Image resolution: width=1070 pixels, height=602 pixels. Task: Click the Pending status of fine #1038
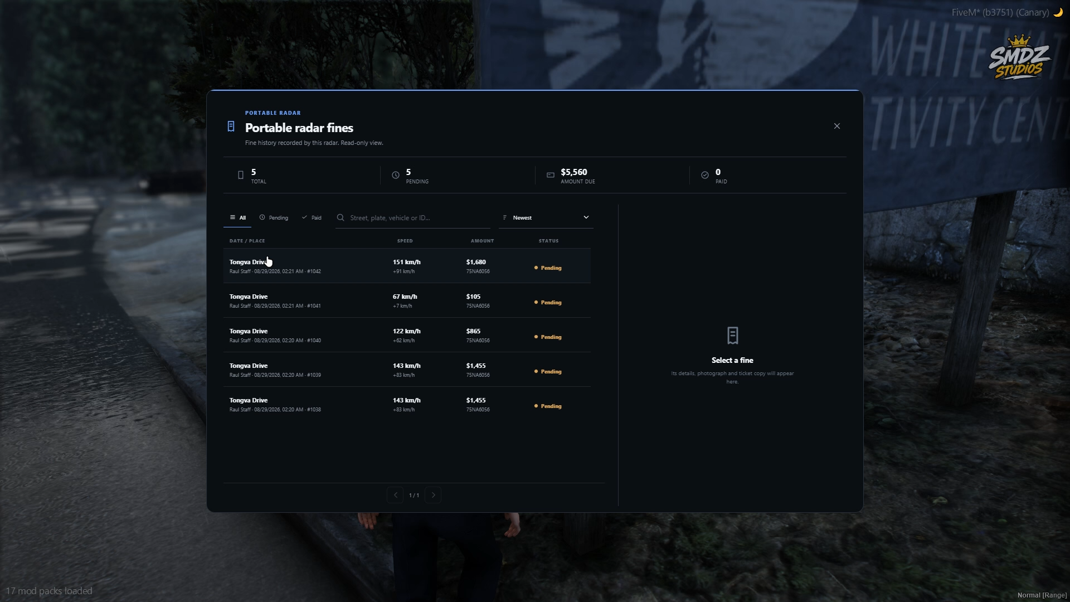click(x=548, y=406)
